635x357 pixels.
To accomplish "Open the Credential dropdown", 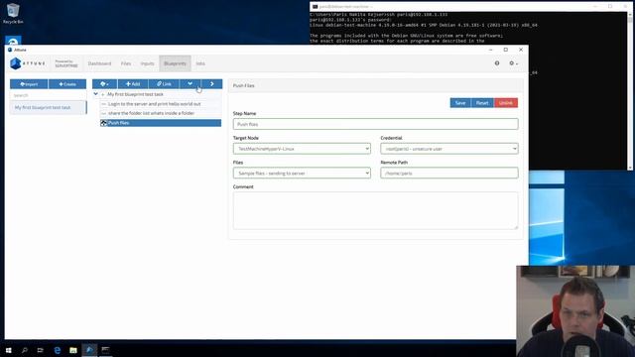I will point(449,149).
